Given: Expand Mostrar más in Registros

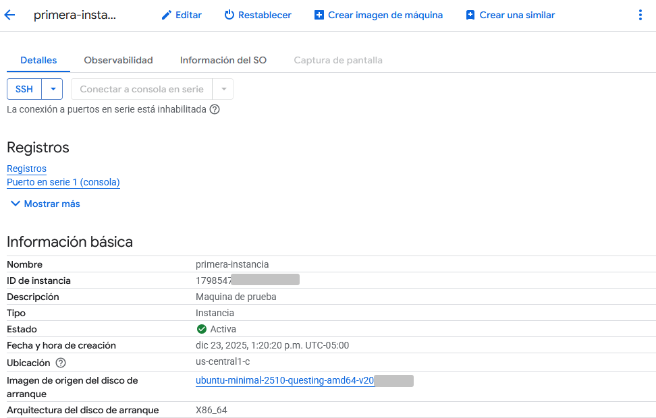Looking at the screenshot, I should point(45,204).
